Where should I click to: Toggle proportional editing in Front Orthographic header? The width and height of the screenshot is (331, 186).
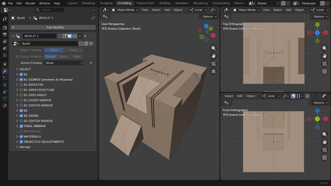(x=307, y=96)
